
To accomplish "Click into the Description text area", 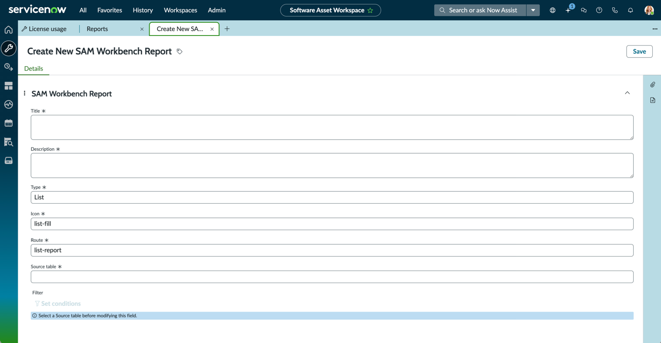I will (x=332, y=166).
